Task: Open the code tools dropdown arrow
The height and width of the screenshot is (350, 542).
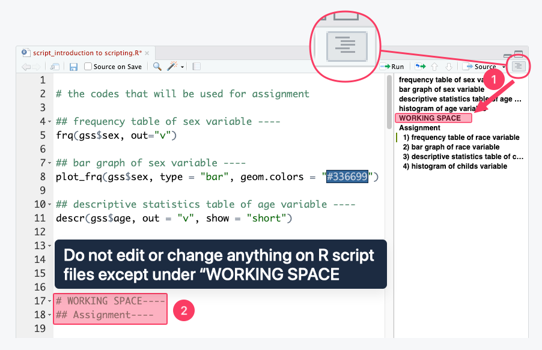Action: (182, 67)
